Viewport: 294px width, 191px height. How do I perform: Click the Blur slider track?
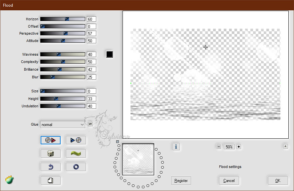pos(63,77)
